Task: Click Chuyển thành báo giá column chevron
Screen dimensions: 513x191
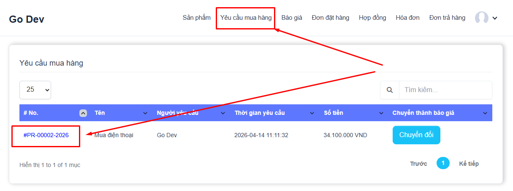Action: pos(485,113)
